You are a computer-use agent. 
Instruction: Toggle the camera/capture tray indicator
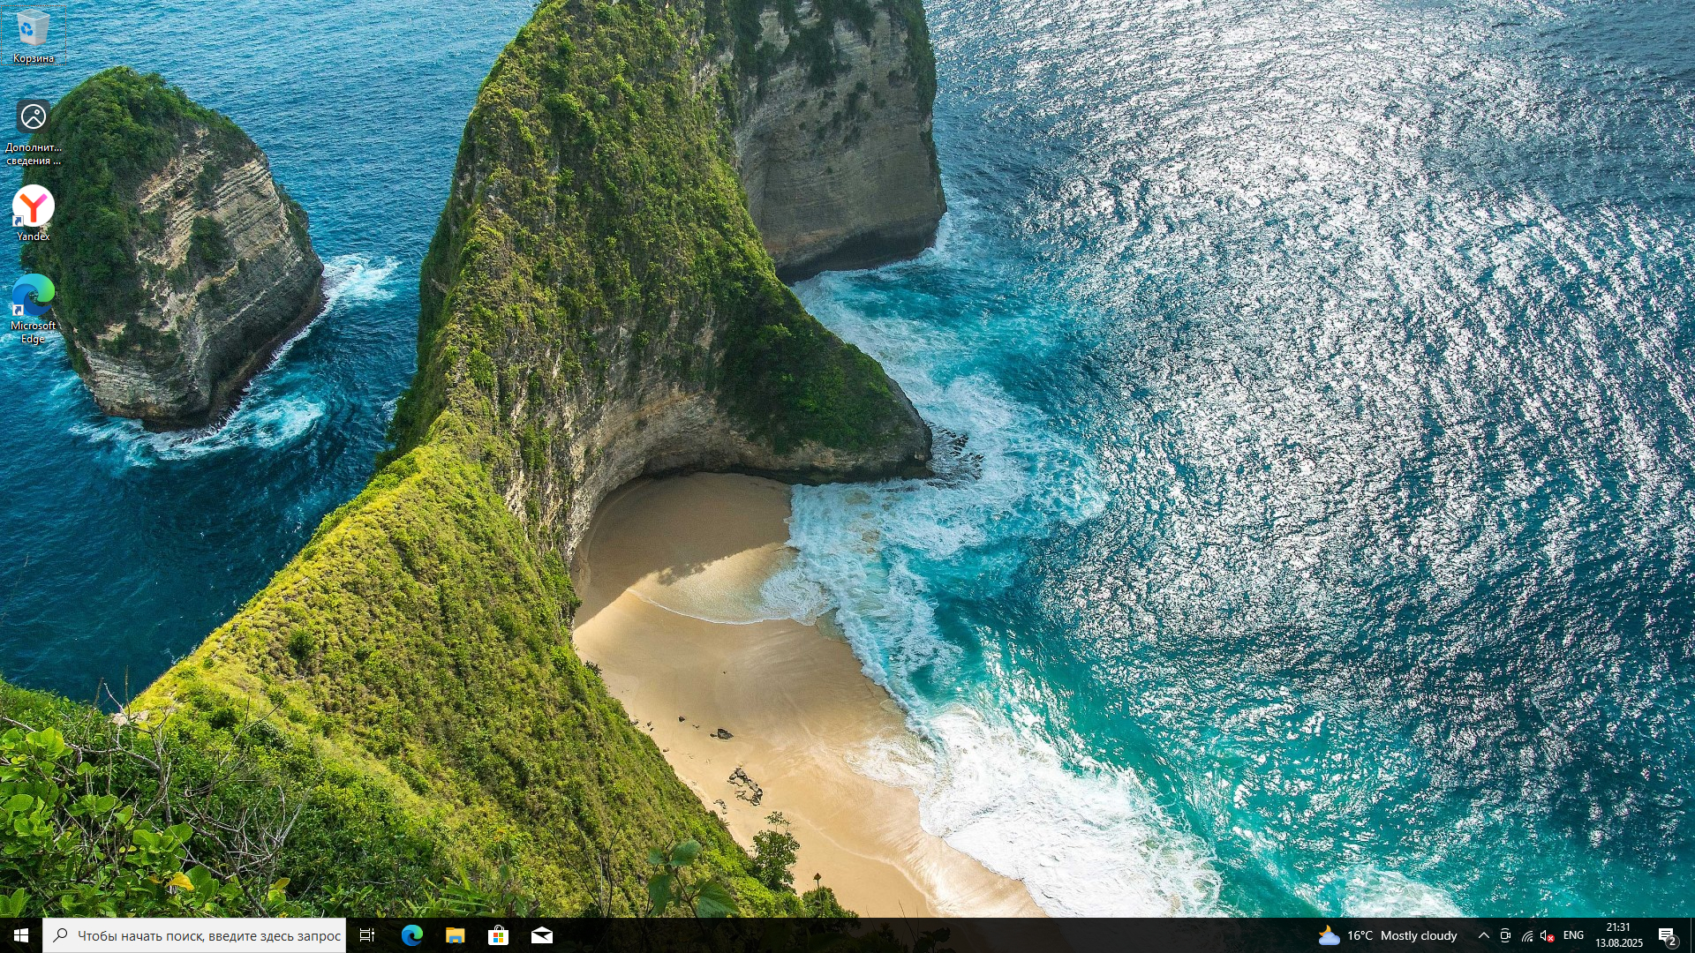1504,936
